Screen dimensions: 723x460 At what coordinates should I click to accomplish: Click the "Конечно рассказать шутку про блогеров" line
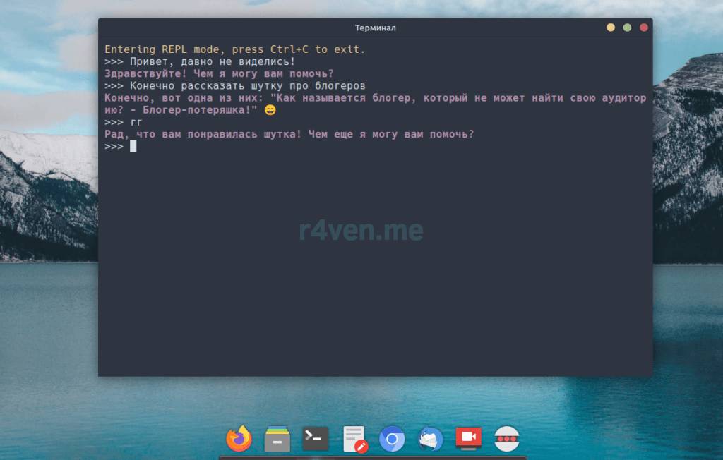pos(247,85)
